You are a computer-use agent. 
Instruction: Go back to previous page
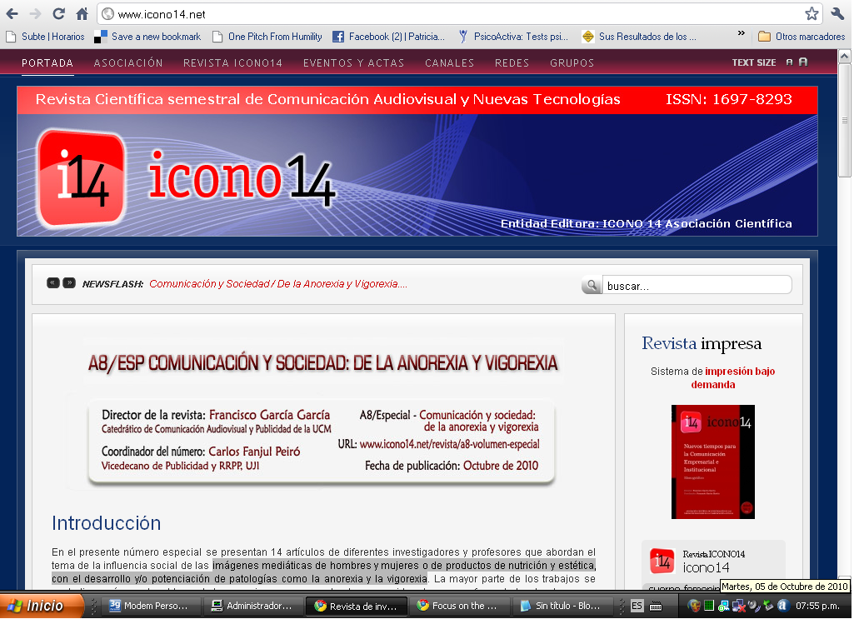click(x=12, y=14)
